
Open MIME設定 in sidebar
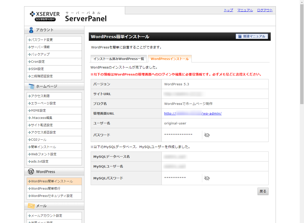point(54,111)
